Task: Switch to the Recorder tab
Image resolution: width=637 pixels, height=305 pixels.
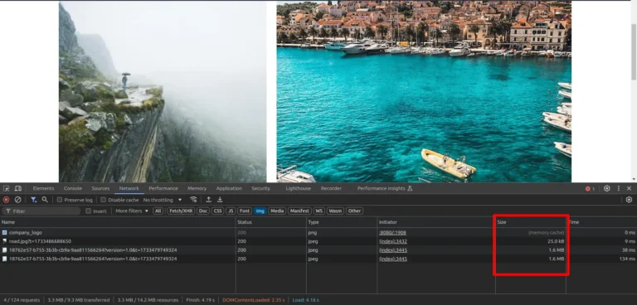Action: click(331, 188)
